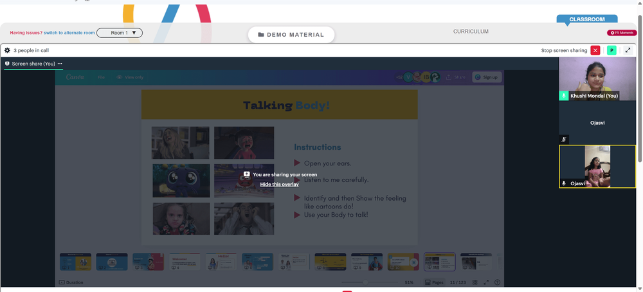Toggle the Pages view in Canva
Viewport: 643px width, 292px height.
click(434, 282)
